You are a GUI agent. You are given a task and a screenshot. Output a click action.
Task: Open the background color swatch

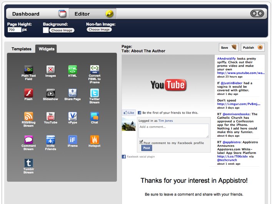(46, 30)
